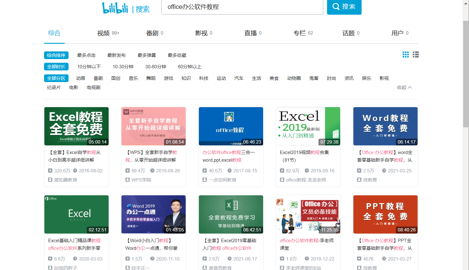Open the 用户 tab

point(397,33)
